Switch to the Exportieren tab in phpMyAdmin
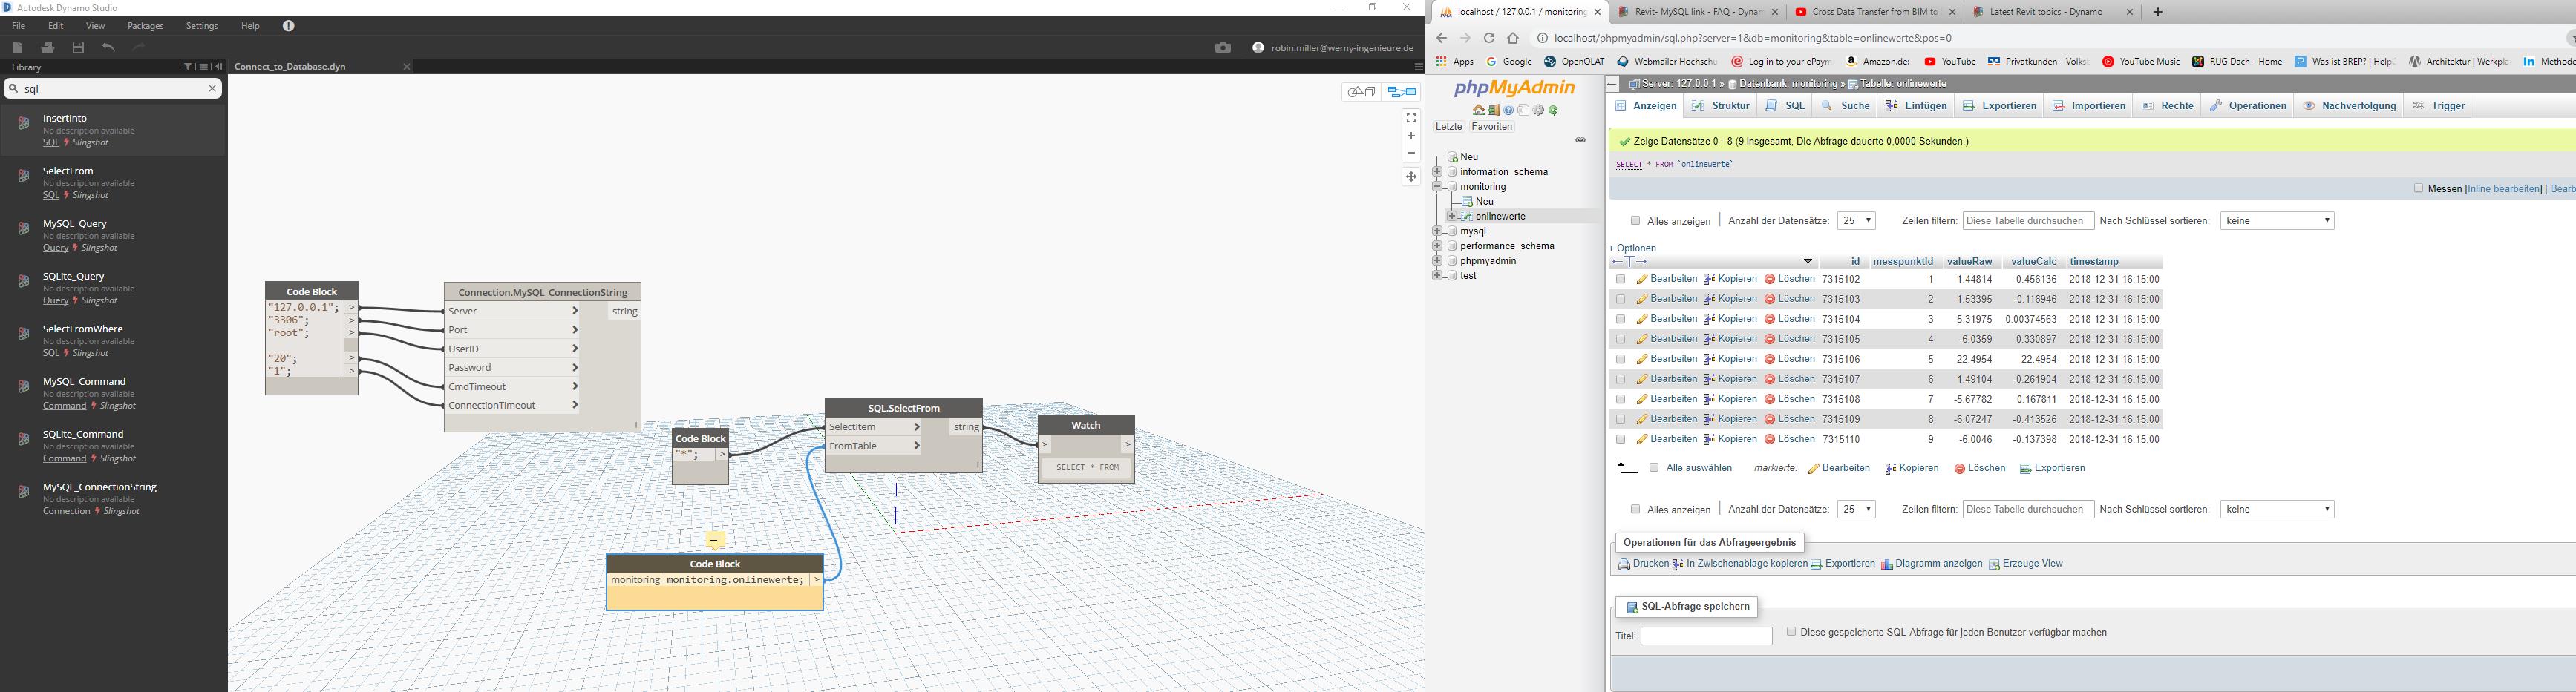Image resolution: width=2576 pixels, height=692 pixels. point(1999,106)
